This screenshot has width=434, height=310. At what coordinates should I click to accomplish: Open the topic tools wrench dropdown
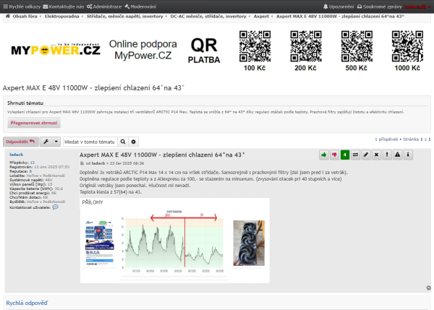[50, 141]
